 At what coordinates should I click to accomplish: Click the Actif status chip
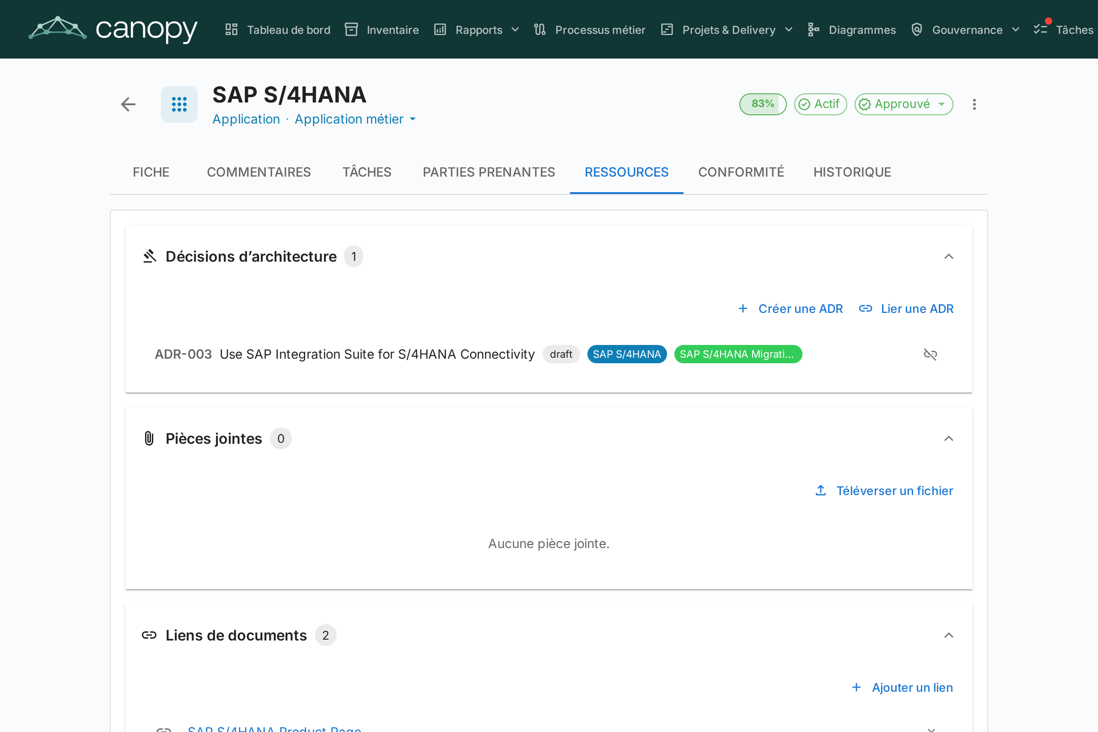click(x=820, y=104)
